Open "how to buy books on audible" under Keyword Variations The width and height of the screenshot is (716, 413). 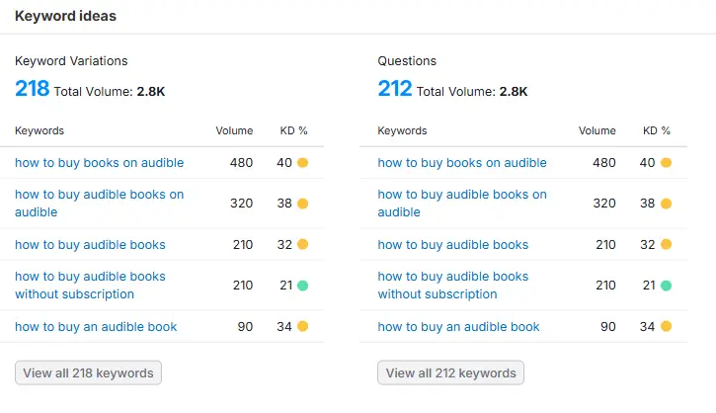click(x=99, y=163)
